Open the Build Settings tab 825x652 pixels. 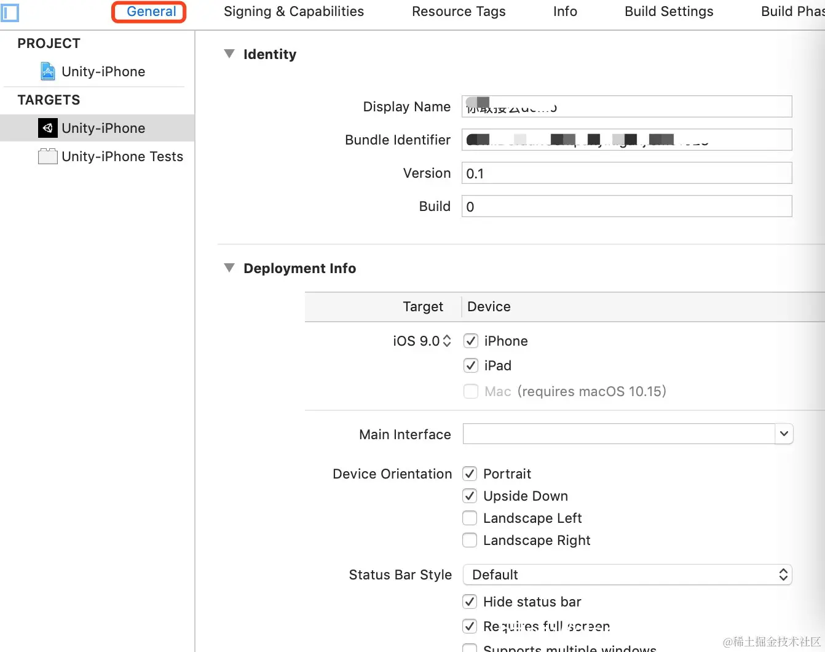click(669, 12)
